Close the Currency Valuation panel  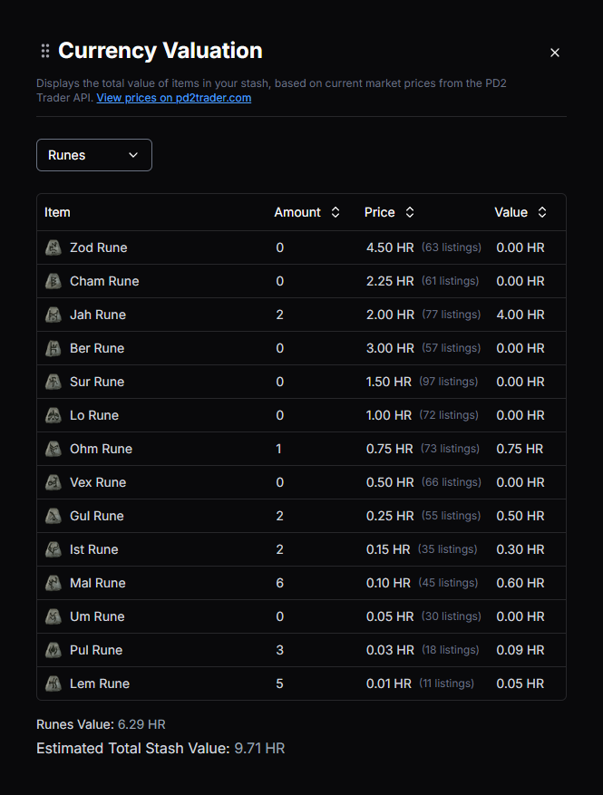(x=555, y=53)
